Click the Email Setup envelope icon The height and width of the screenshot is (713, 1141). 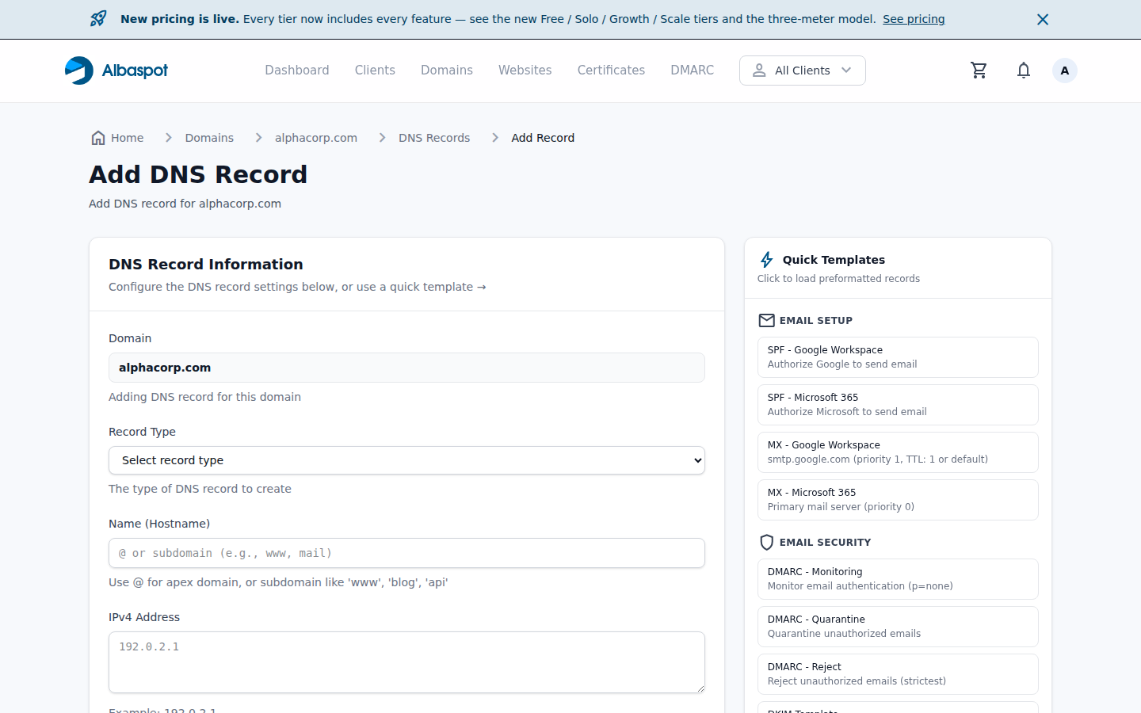pyautogui.click(x=766, y=321)
